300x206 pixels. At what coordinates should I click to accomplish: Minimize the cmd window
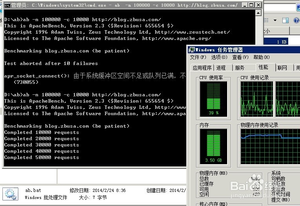coord(245,5)
